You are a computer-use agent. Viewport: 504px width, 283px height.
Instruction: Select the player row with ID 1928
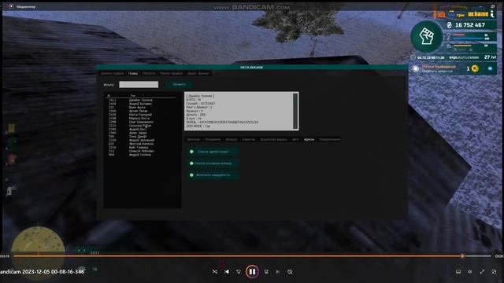tap(140, 104)
